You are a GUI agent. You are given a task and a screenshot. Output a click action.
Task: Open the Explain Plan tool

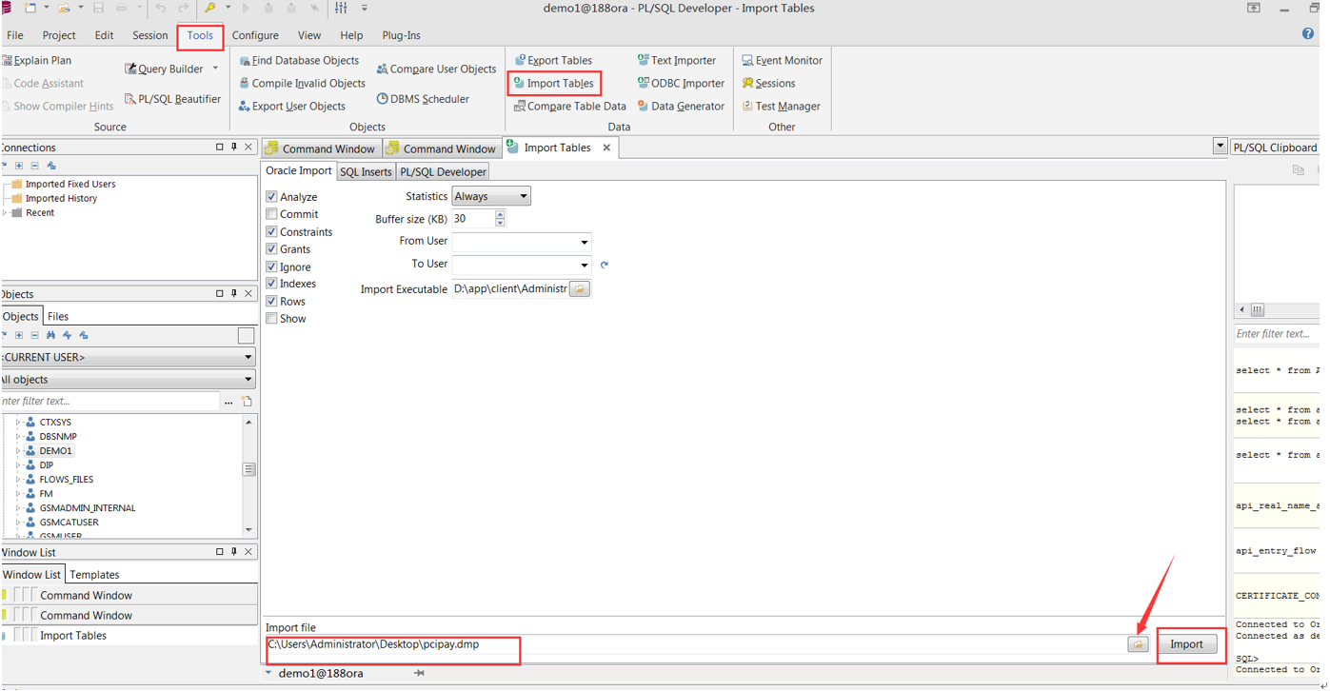coord(36,60)
